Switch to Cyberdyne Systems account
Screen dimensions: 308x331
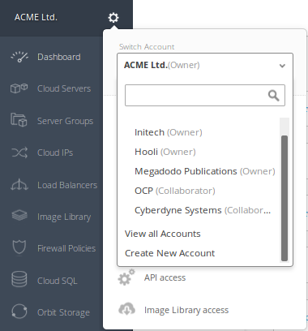tap(203, 210)
